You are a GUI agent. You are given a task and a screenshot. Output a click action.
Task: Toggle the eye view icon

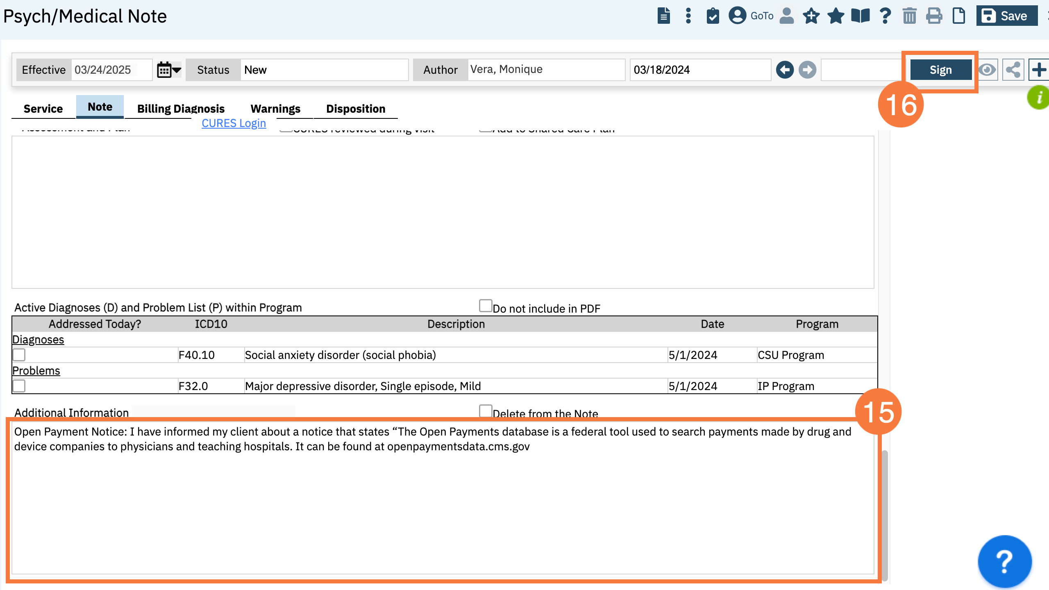(987, 70)
